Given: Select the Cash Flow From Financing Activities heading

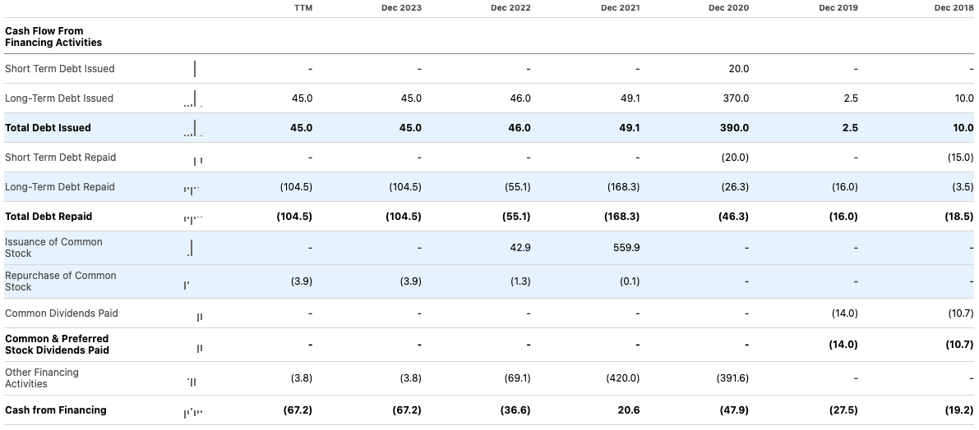Looking at the screenshot, I should 53,37.
